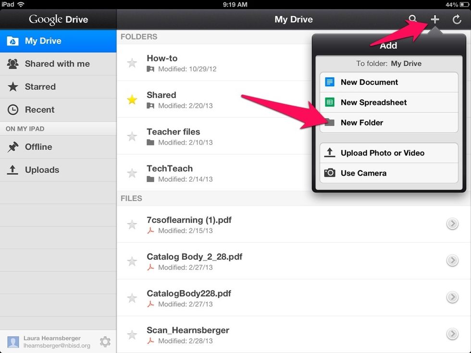Open details chevron for 7csoflearning (1).pdf

[452, 224]
